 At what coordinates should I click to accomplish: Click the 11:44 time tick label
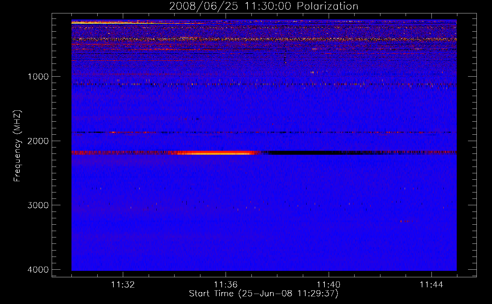click(431, 285)
